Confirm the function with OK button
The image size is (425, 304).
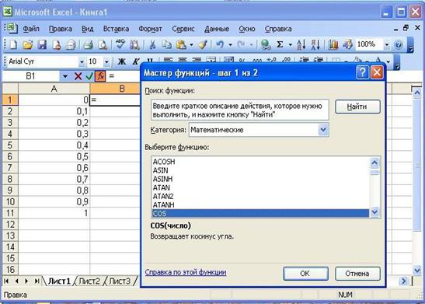pyautogui.click(x=306, y=274)
